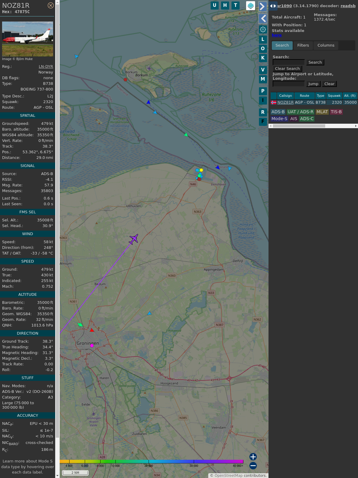Zoom out the map with minus button
This screenshot has width=358, height=478.
(253, 465)
